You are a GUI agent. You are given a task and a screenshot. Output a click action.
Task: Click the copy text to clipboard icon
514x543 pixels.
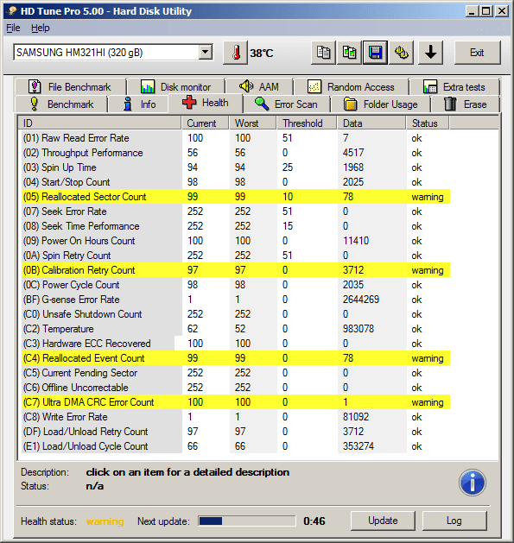point(323,53)
